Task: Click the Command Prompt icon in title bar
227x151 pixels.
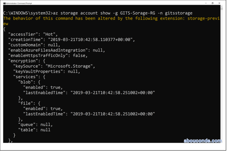Action: 4,3
